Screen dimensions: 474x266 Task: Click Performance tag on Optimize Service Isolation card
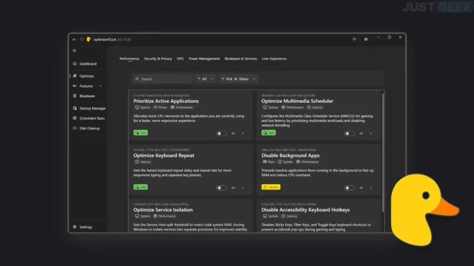[164, 216]
